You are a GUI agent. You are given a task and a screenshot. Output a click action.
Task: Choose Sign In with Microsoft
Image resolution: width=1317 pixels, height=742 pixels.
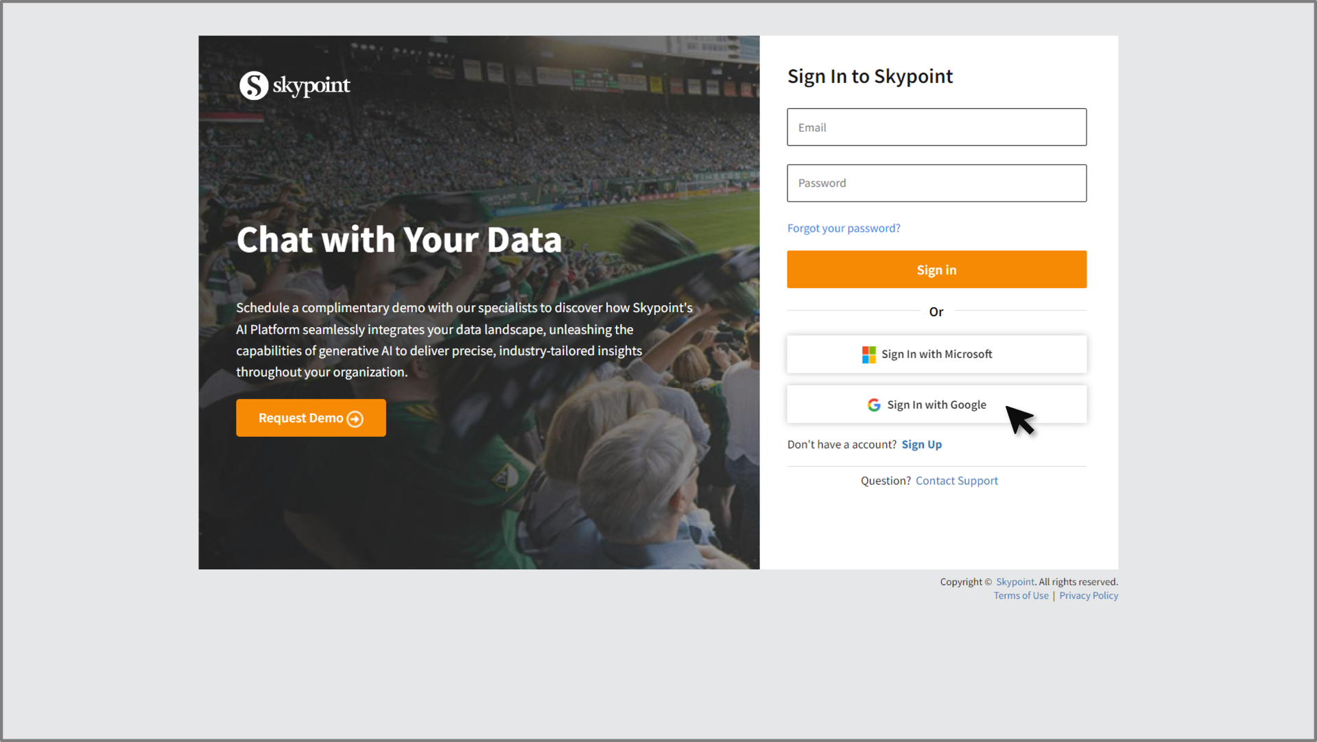point(936,355)
